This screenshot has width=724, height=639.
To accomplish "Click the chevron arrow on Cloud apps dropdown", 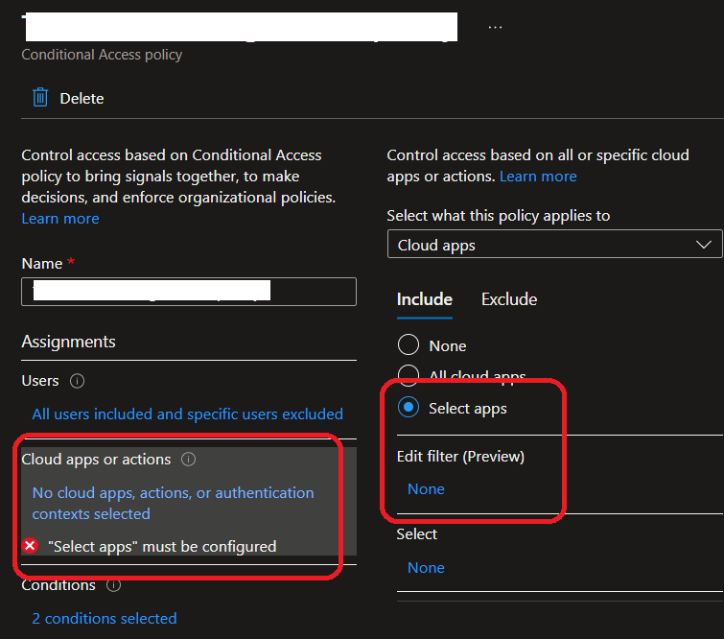I will coord(703,245).
